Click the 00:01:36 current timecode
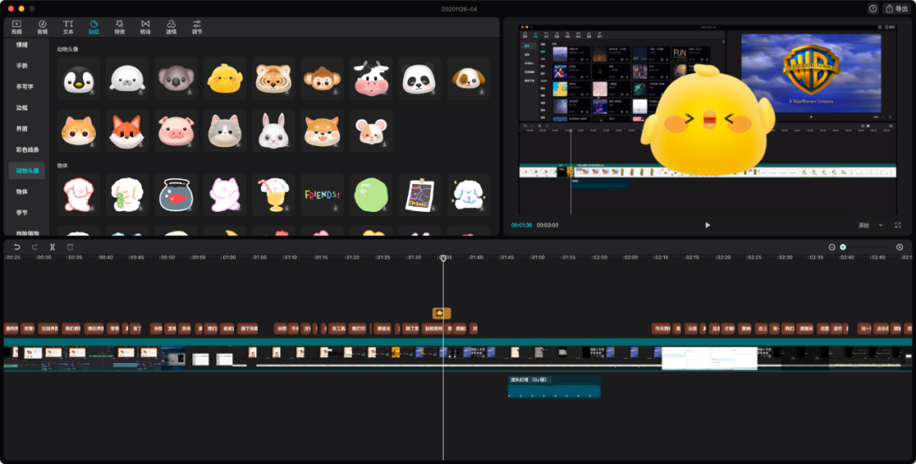Viewport: 916px width, 464px height. [x=521, y=225]
